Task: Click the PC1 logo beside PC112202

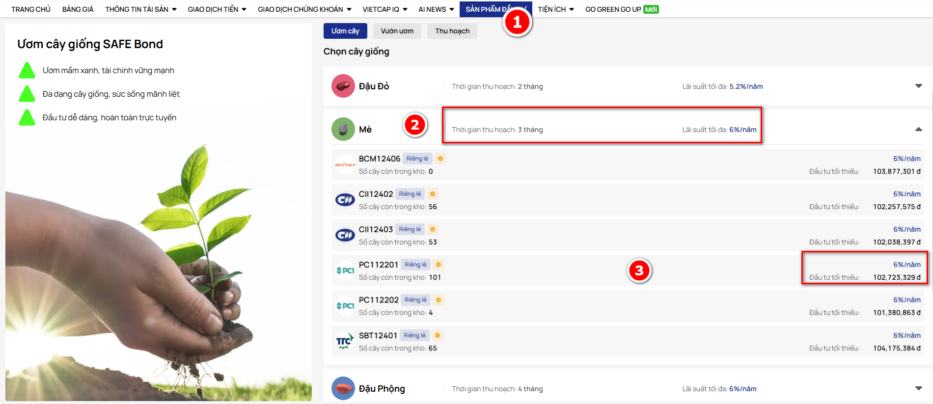Action: pyautogui.click(x=345, y=306)
